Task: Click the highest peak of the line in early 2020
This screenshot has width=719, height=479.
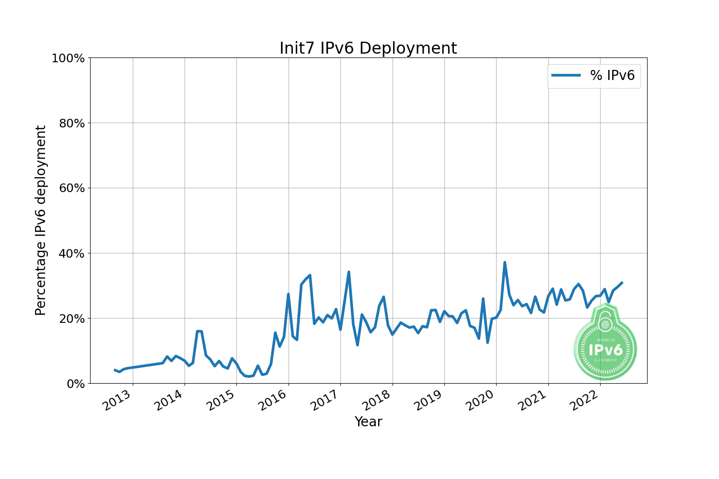Action: click(505, 262)
